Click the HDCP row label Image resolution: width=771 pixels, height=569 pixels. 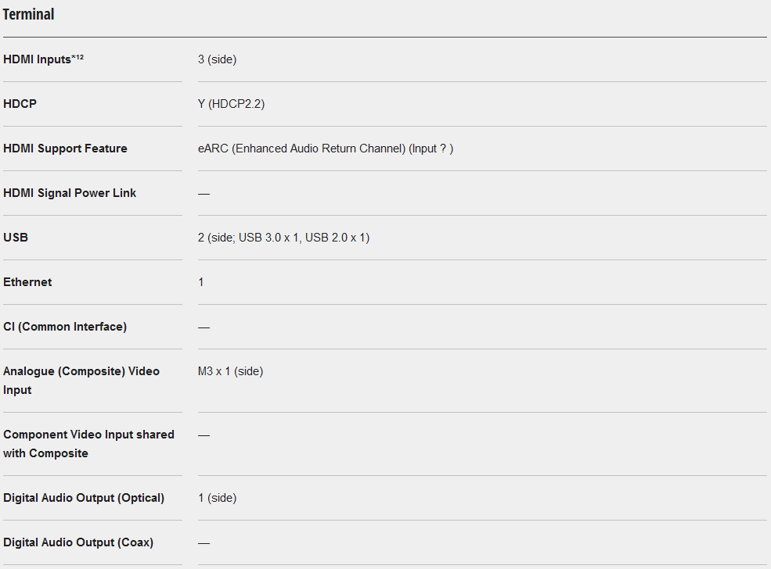(x=20, y=104)
